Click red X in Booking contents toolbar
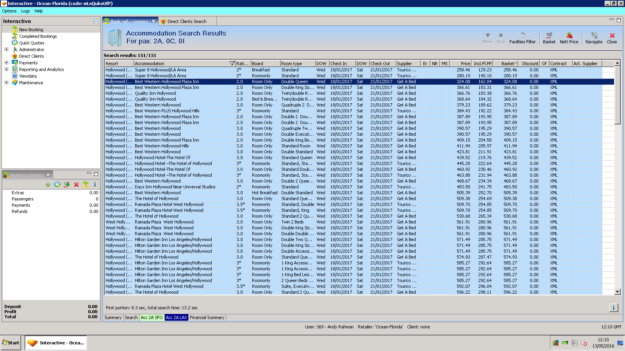The image size is (625, 351). 76,184
